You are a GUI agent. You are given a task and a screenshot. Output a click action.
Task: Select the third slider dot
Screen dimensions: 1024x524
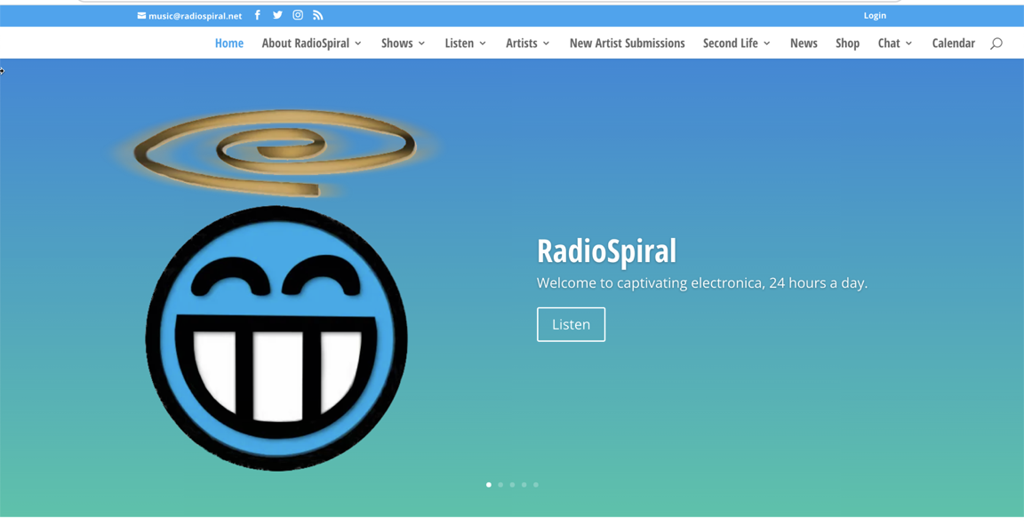coord(512,485)
